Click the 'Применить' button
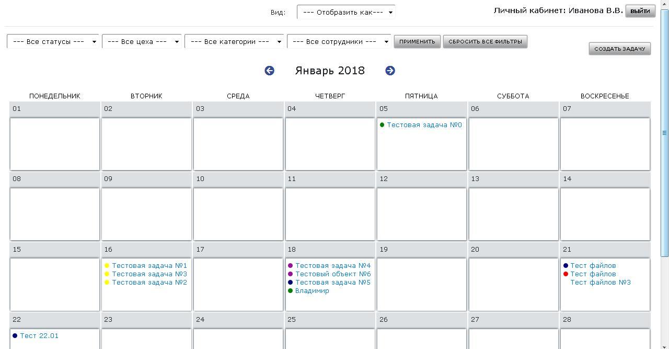Viewport: 669px width, 349px height. pyautogui.click(x=417, y=41)
